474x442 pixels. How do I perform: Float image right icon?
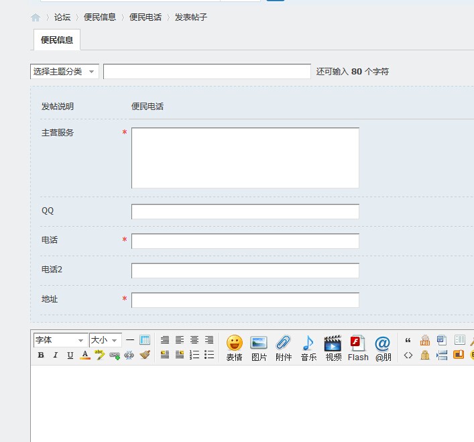pyautogui.click(x=180, y=355)
